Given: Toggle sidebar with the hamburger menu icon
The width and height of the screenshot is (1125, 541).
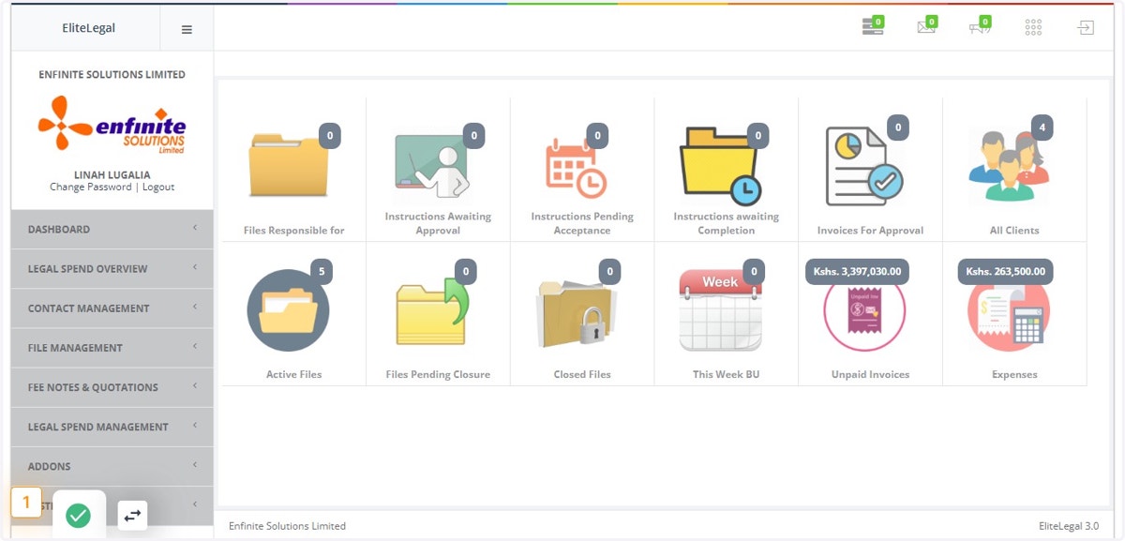Looking at the screenshot, I should 187,29.
